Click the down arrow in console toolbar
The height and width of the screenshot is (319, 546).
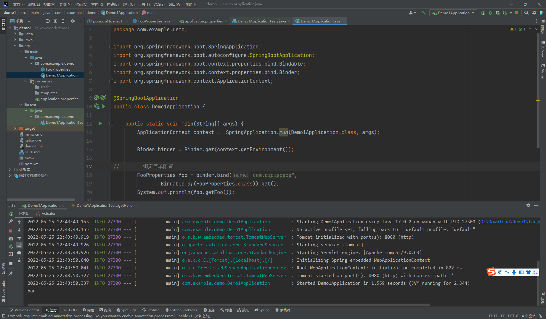19,230
